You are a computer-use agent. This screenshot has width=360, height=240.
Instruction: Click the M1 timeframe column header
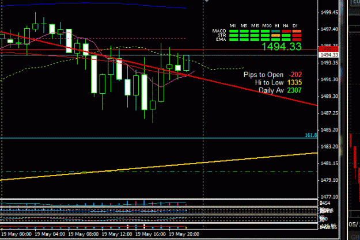[x=233, y=26]
